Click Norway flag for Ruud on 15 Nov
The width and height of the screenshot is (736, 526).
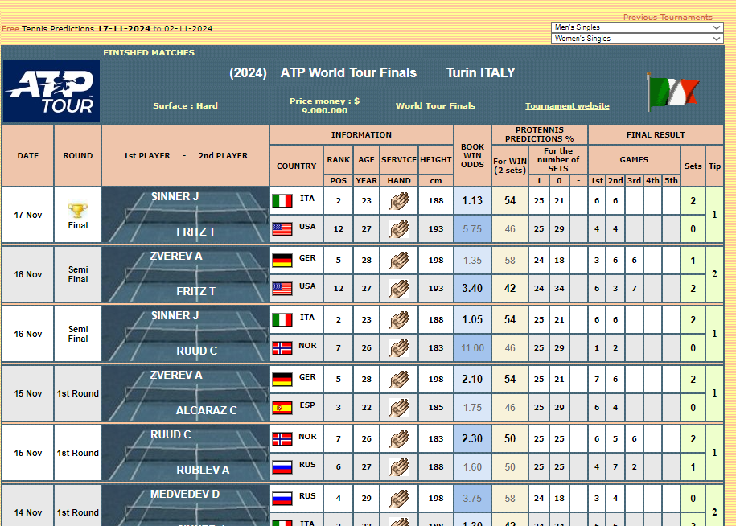pyautogui.click(x=282, y=439)
